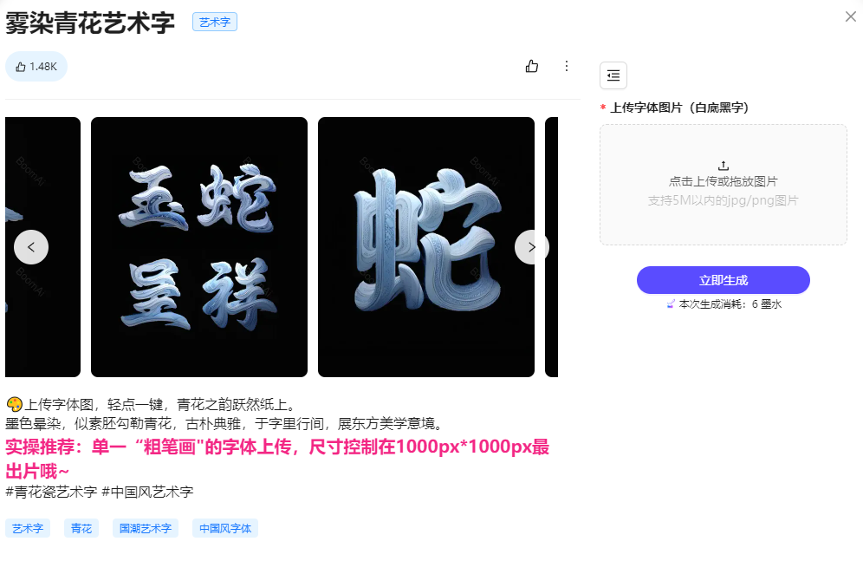
Task: Click the 立即生成 generate button
Action: (723, 280)
